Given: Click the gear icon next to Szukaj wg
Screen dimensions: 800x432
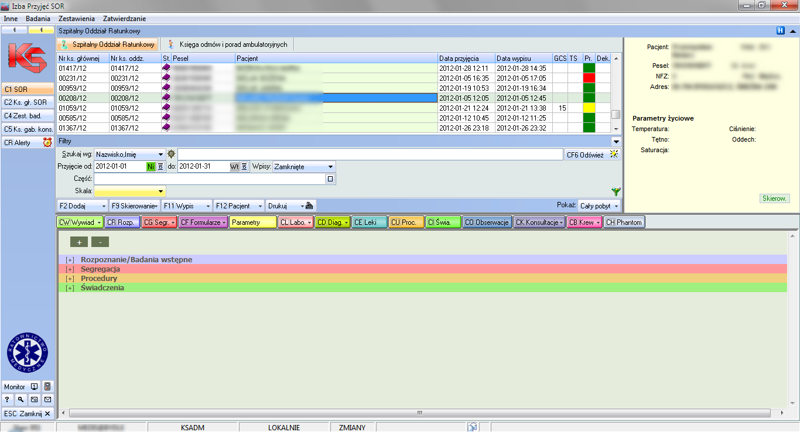Looking at the screenshot, I should (x=171, y=154).
